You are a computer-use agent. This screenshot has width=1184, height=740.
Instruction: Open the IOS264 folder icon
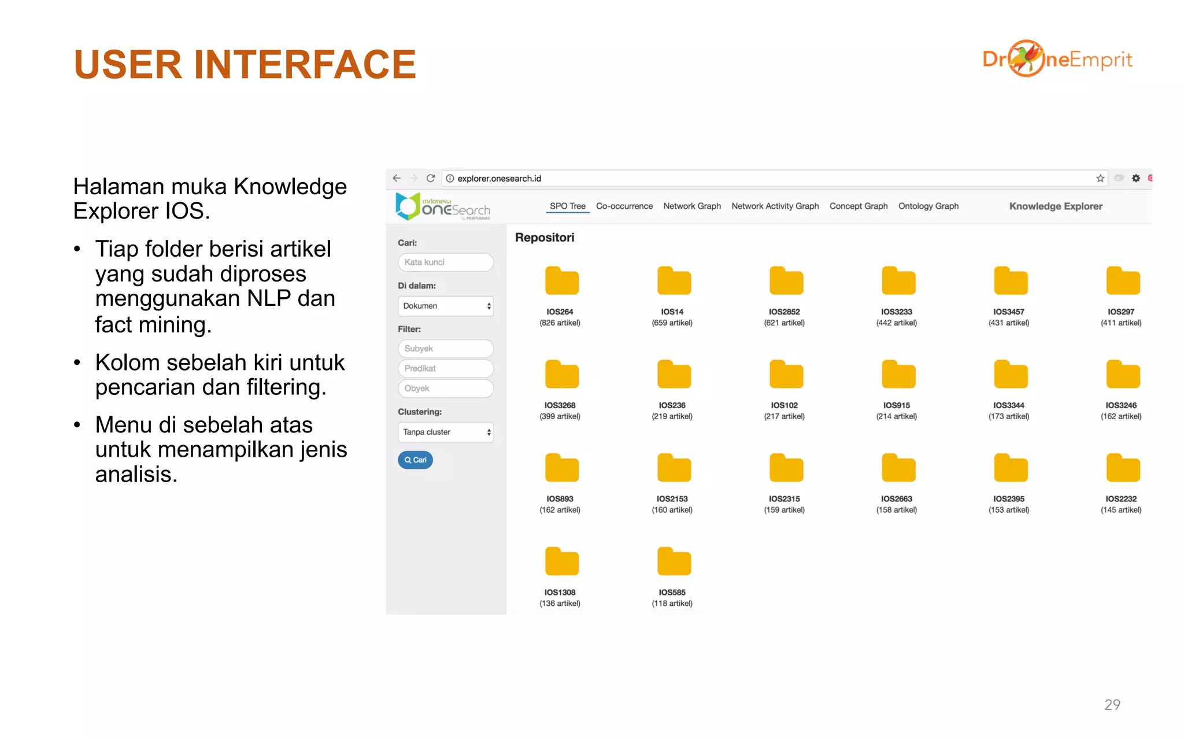tap(561, 281)
